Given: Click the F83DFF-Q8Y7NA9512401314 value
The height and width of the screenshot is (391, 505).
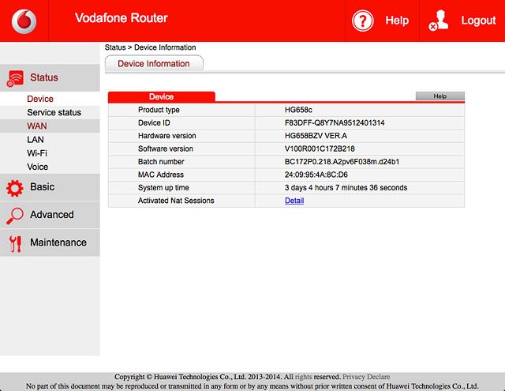Looking at the screenshot, I should click(x=335, y=122).
